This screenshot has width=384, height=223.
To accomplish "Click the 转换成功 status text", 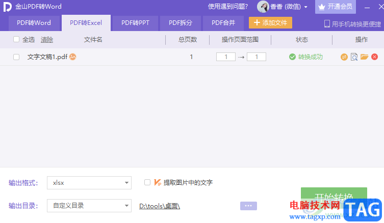I will click(x=310, y=57).
